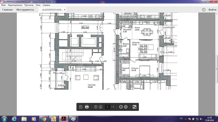Screen dimensions: 218x122
Task: Open the help question mark icon
Action: [204, 10]
